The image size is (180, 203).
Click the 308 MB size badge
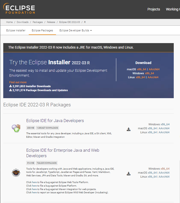coord(30,128)
